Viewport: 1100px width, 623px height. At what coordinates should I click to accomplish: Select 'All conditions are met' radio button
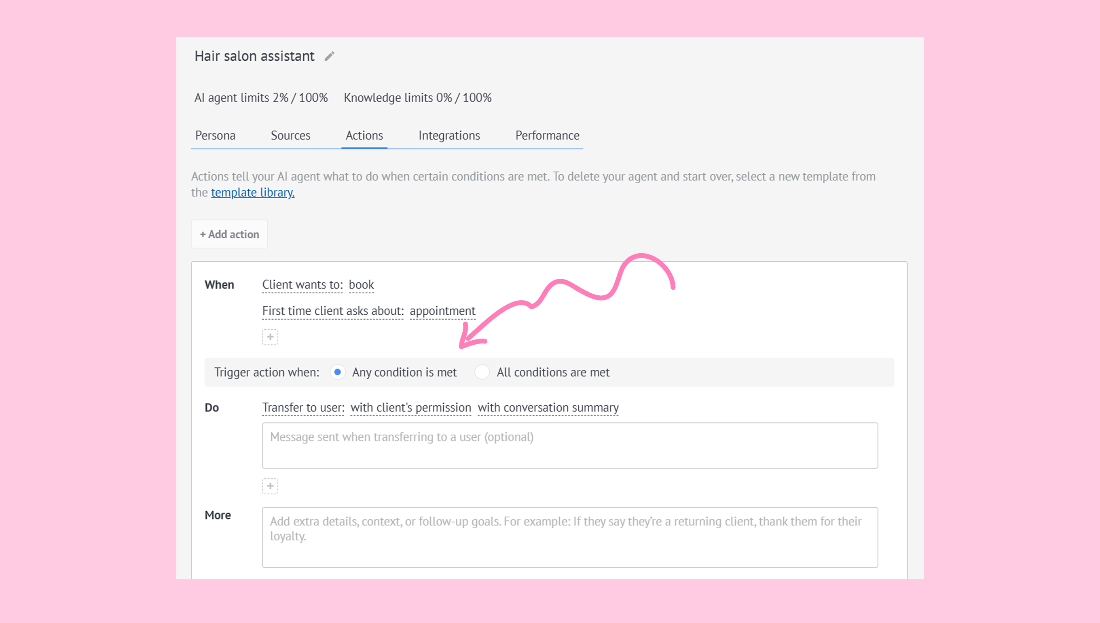(x=482, y=372)
